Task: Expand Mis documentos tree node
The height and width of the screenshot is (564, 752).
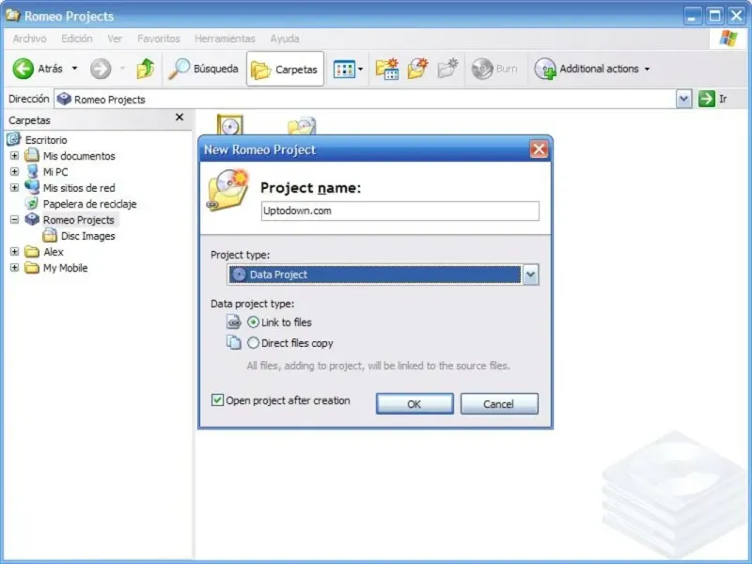Action: [x=14, y=155]
